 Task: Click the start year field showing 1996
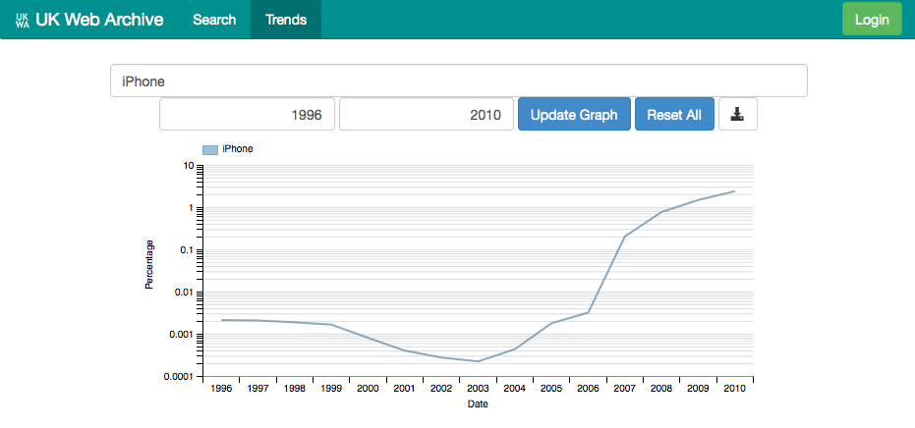click(248, 114)
